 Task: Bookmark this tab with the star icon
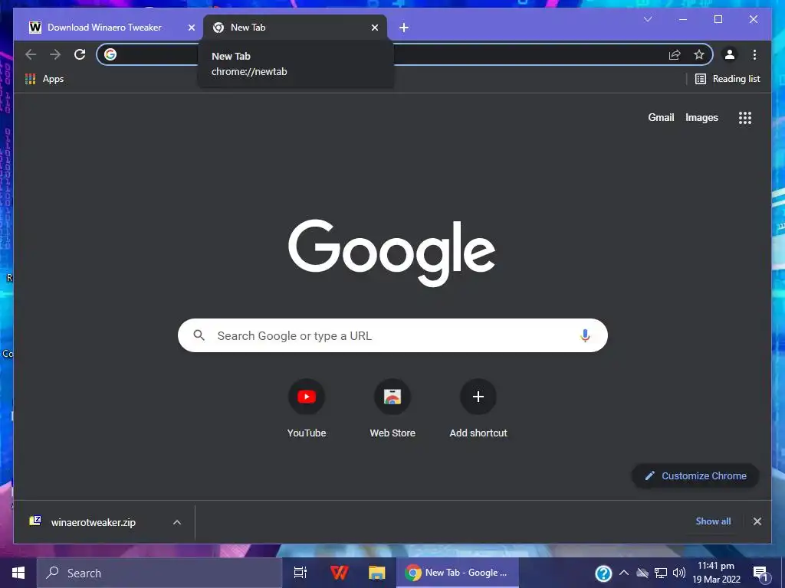pyautogui.click(x=699, y=54)
